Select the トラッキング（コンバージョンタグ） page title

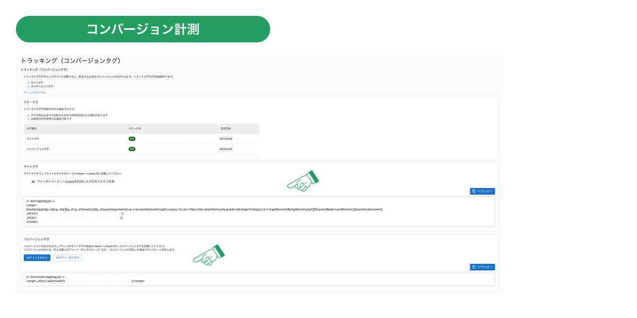(x=71, y=61)
